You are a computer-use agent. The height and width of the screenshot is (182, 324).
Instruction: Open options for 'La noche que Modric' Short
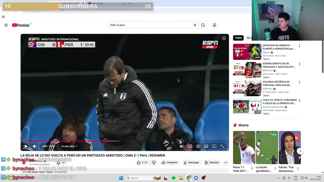coord(275,169)
